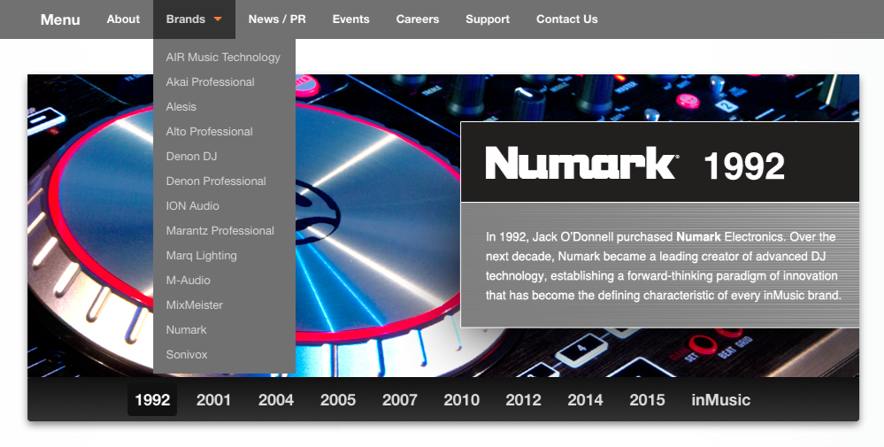Image resolution: width=884 pixels, height=447 pixels.
Task: Select AIR Music Technology from Brands
Action: (223, 58)
